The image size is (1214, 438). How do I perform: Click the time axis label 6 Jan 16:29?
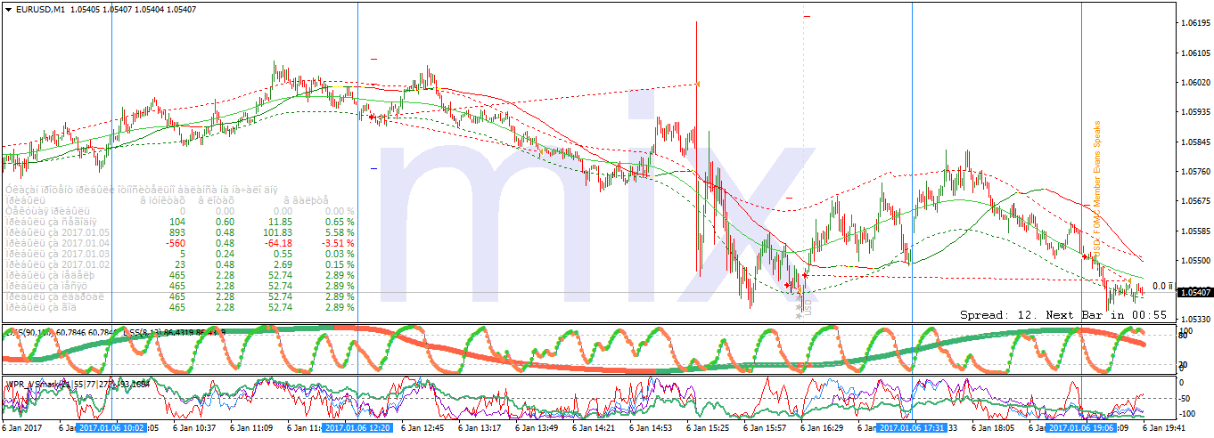[823, 428]
